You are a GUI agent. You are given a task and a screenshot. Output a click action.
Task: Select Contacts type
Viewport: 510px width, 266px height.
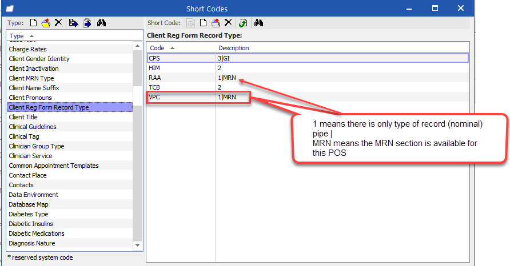70,185
